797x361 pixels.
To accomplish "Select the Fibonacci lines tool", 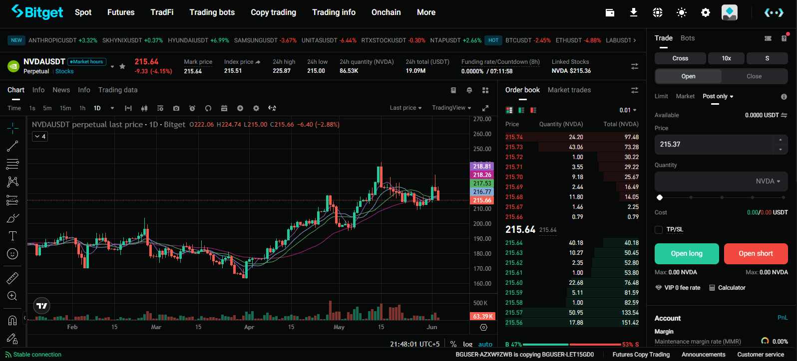I will (x=12, y=164).
